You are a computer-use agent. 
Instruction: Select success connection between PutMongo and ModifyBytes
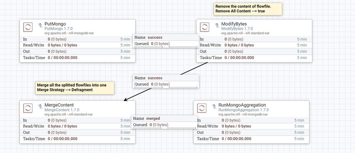pyautogui.click(x=166, y=40)
